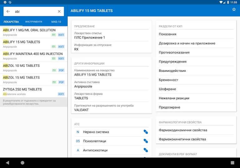This screenshot has height=168, width=240.
Task: Tap П1 badge for ABILIFY 1 MG/ML ORAL SOLUTION
Action: coord(54,35)
